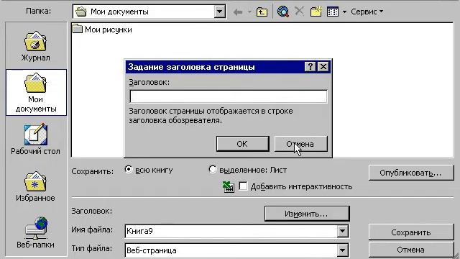Image resolution: width=460 pixels, height=259 pixels.
Task: Go up one folder level icon
Action: [x=262, y=12]
